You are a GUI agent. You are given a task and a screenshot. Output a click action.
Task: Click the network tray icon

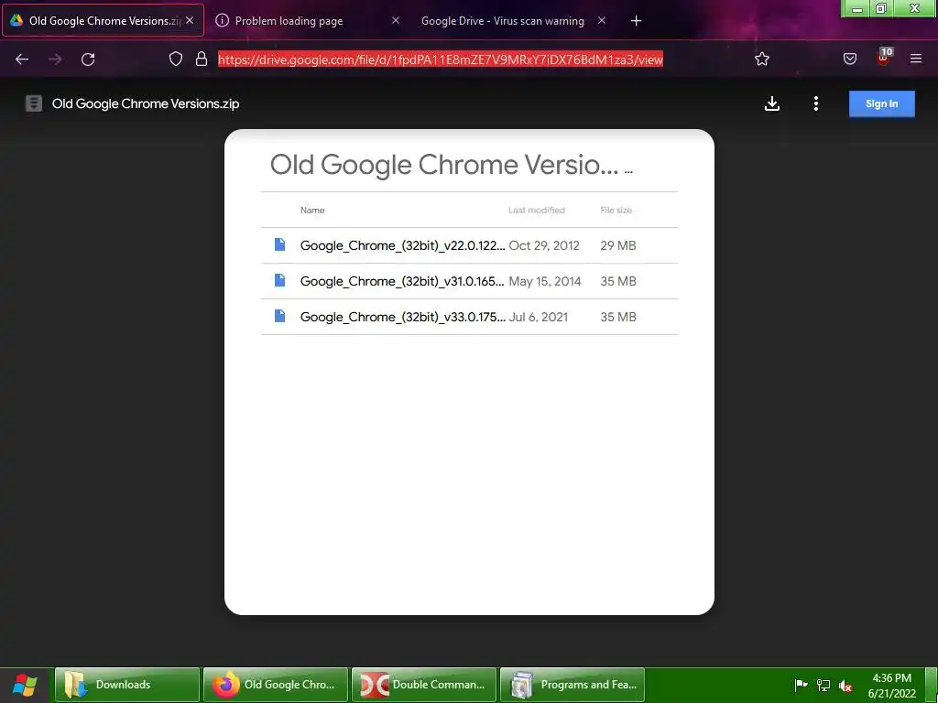coord(823,686)
